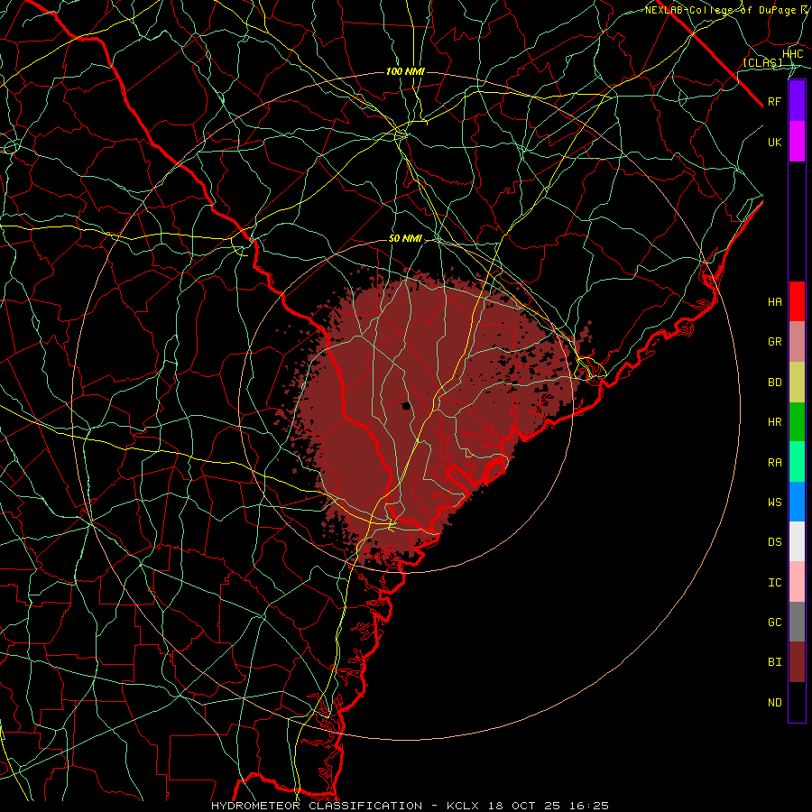Click the BI dark red legend block
The width and height of the screenshot is (812, 812).
797,662
